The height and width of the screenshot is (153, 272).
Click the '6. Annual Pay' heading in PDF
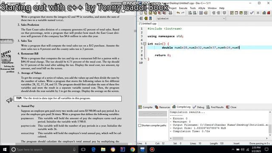click(26, 106)
